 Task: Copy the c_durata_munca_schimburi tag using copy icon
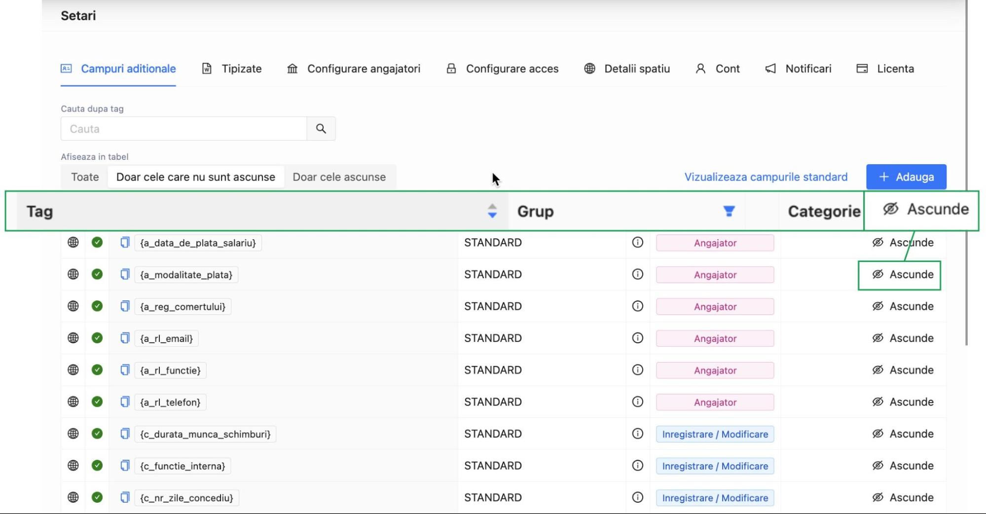[x=125, y=434]
